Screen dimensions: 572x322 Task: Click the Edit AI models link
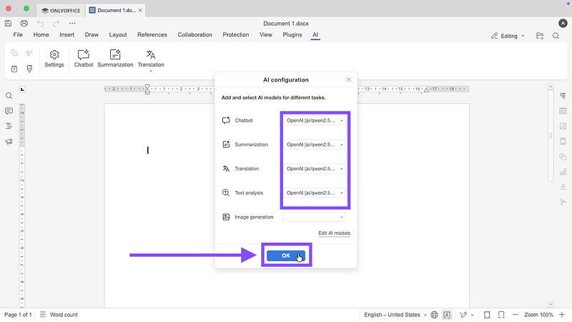click(334, 233)
